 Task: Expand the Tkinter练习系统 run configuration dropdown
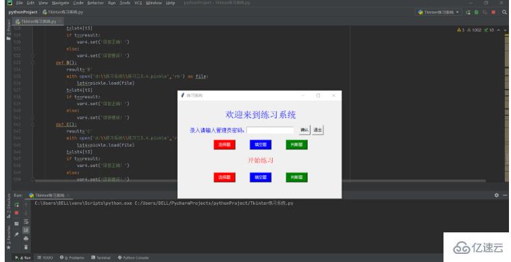tap(439, 12)
